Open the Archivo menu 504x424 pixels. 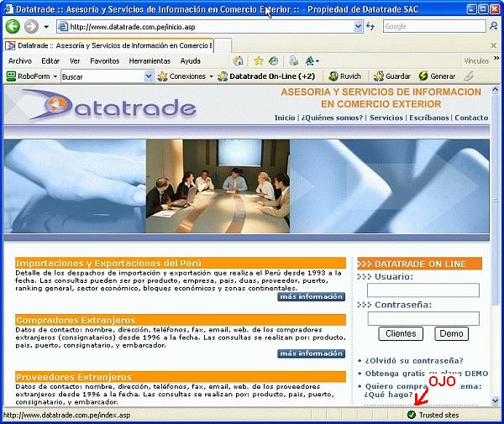(20, 60)
